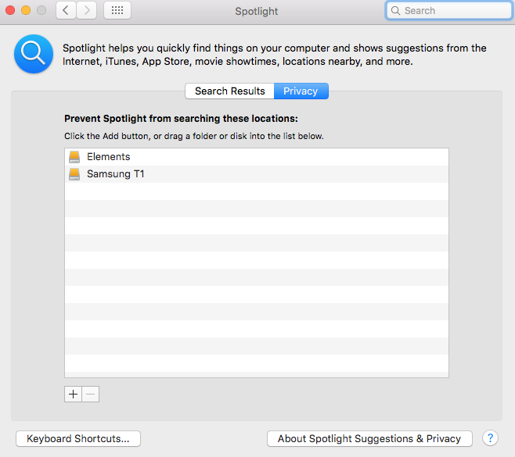This screenshot has height=457, width=515.
Task: Minimize the window with the yellow button
Action: tap(26, 10)
